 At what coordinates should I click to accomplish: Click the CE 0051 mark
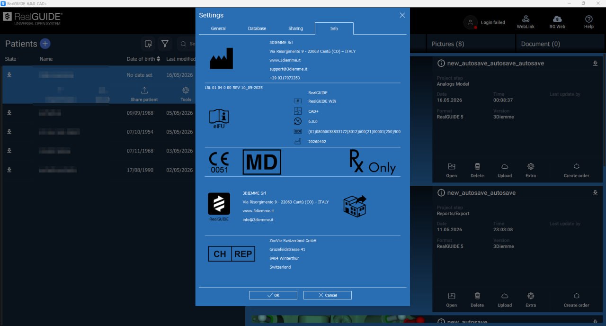click(x=219, y=162)
